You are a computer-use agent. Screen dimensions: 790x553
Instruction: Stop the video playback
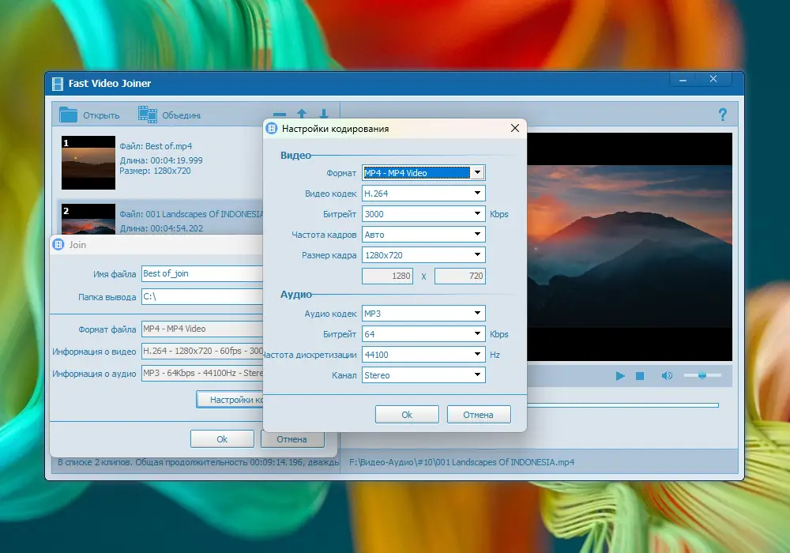coord(641,376)
